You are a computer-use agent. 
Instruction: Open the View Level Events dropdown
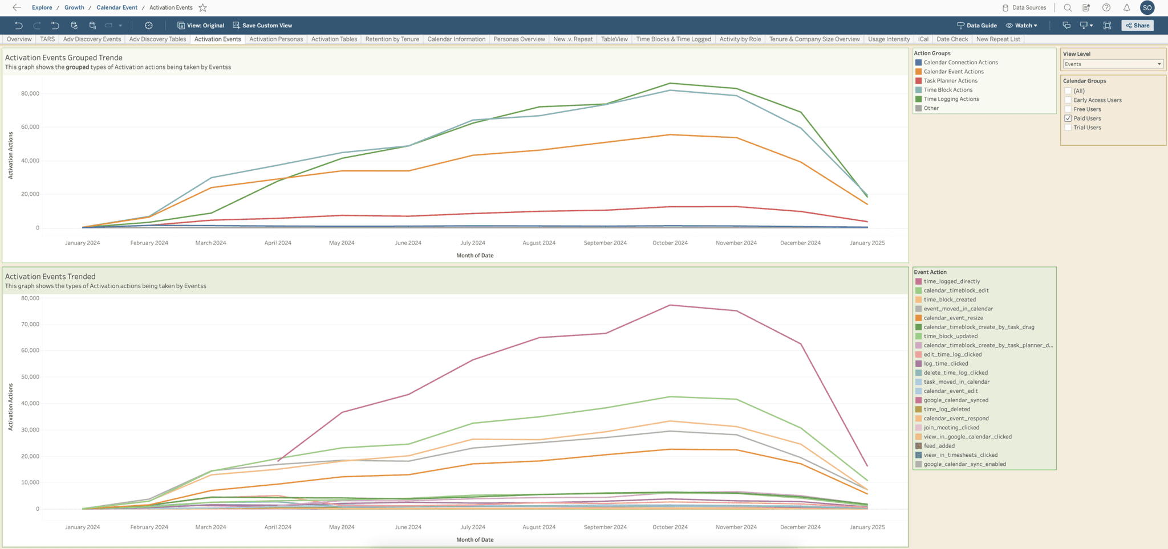point(1113,64)
